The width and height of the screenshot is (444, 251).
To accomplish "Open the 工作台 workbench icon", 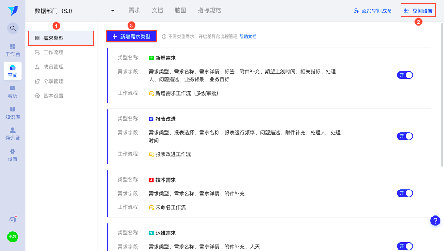I will pos(13,50).
